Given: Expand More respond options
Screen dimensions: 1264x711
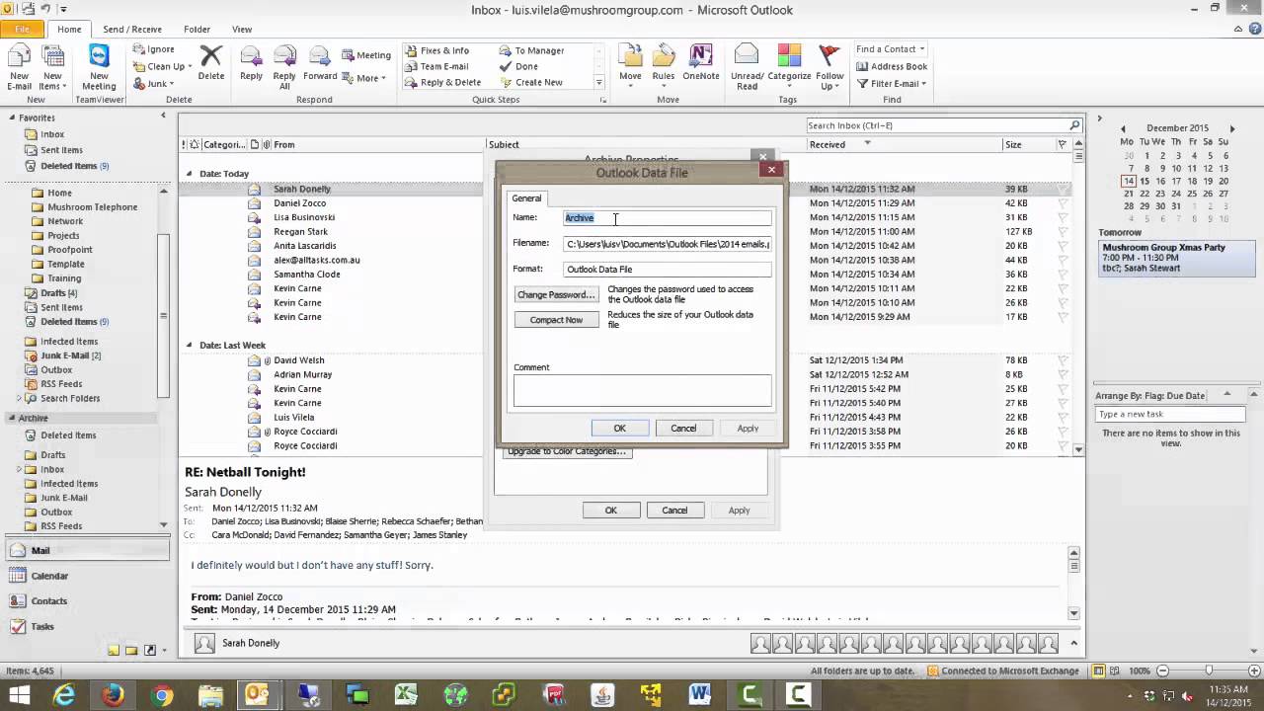Looking at the screenshot, I should pyautogui.click(x=366, y=78).
